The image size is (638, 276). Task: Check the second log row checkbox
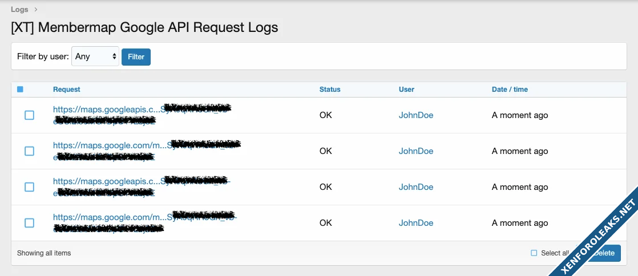tap(30, 151)
